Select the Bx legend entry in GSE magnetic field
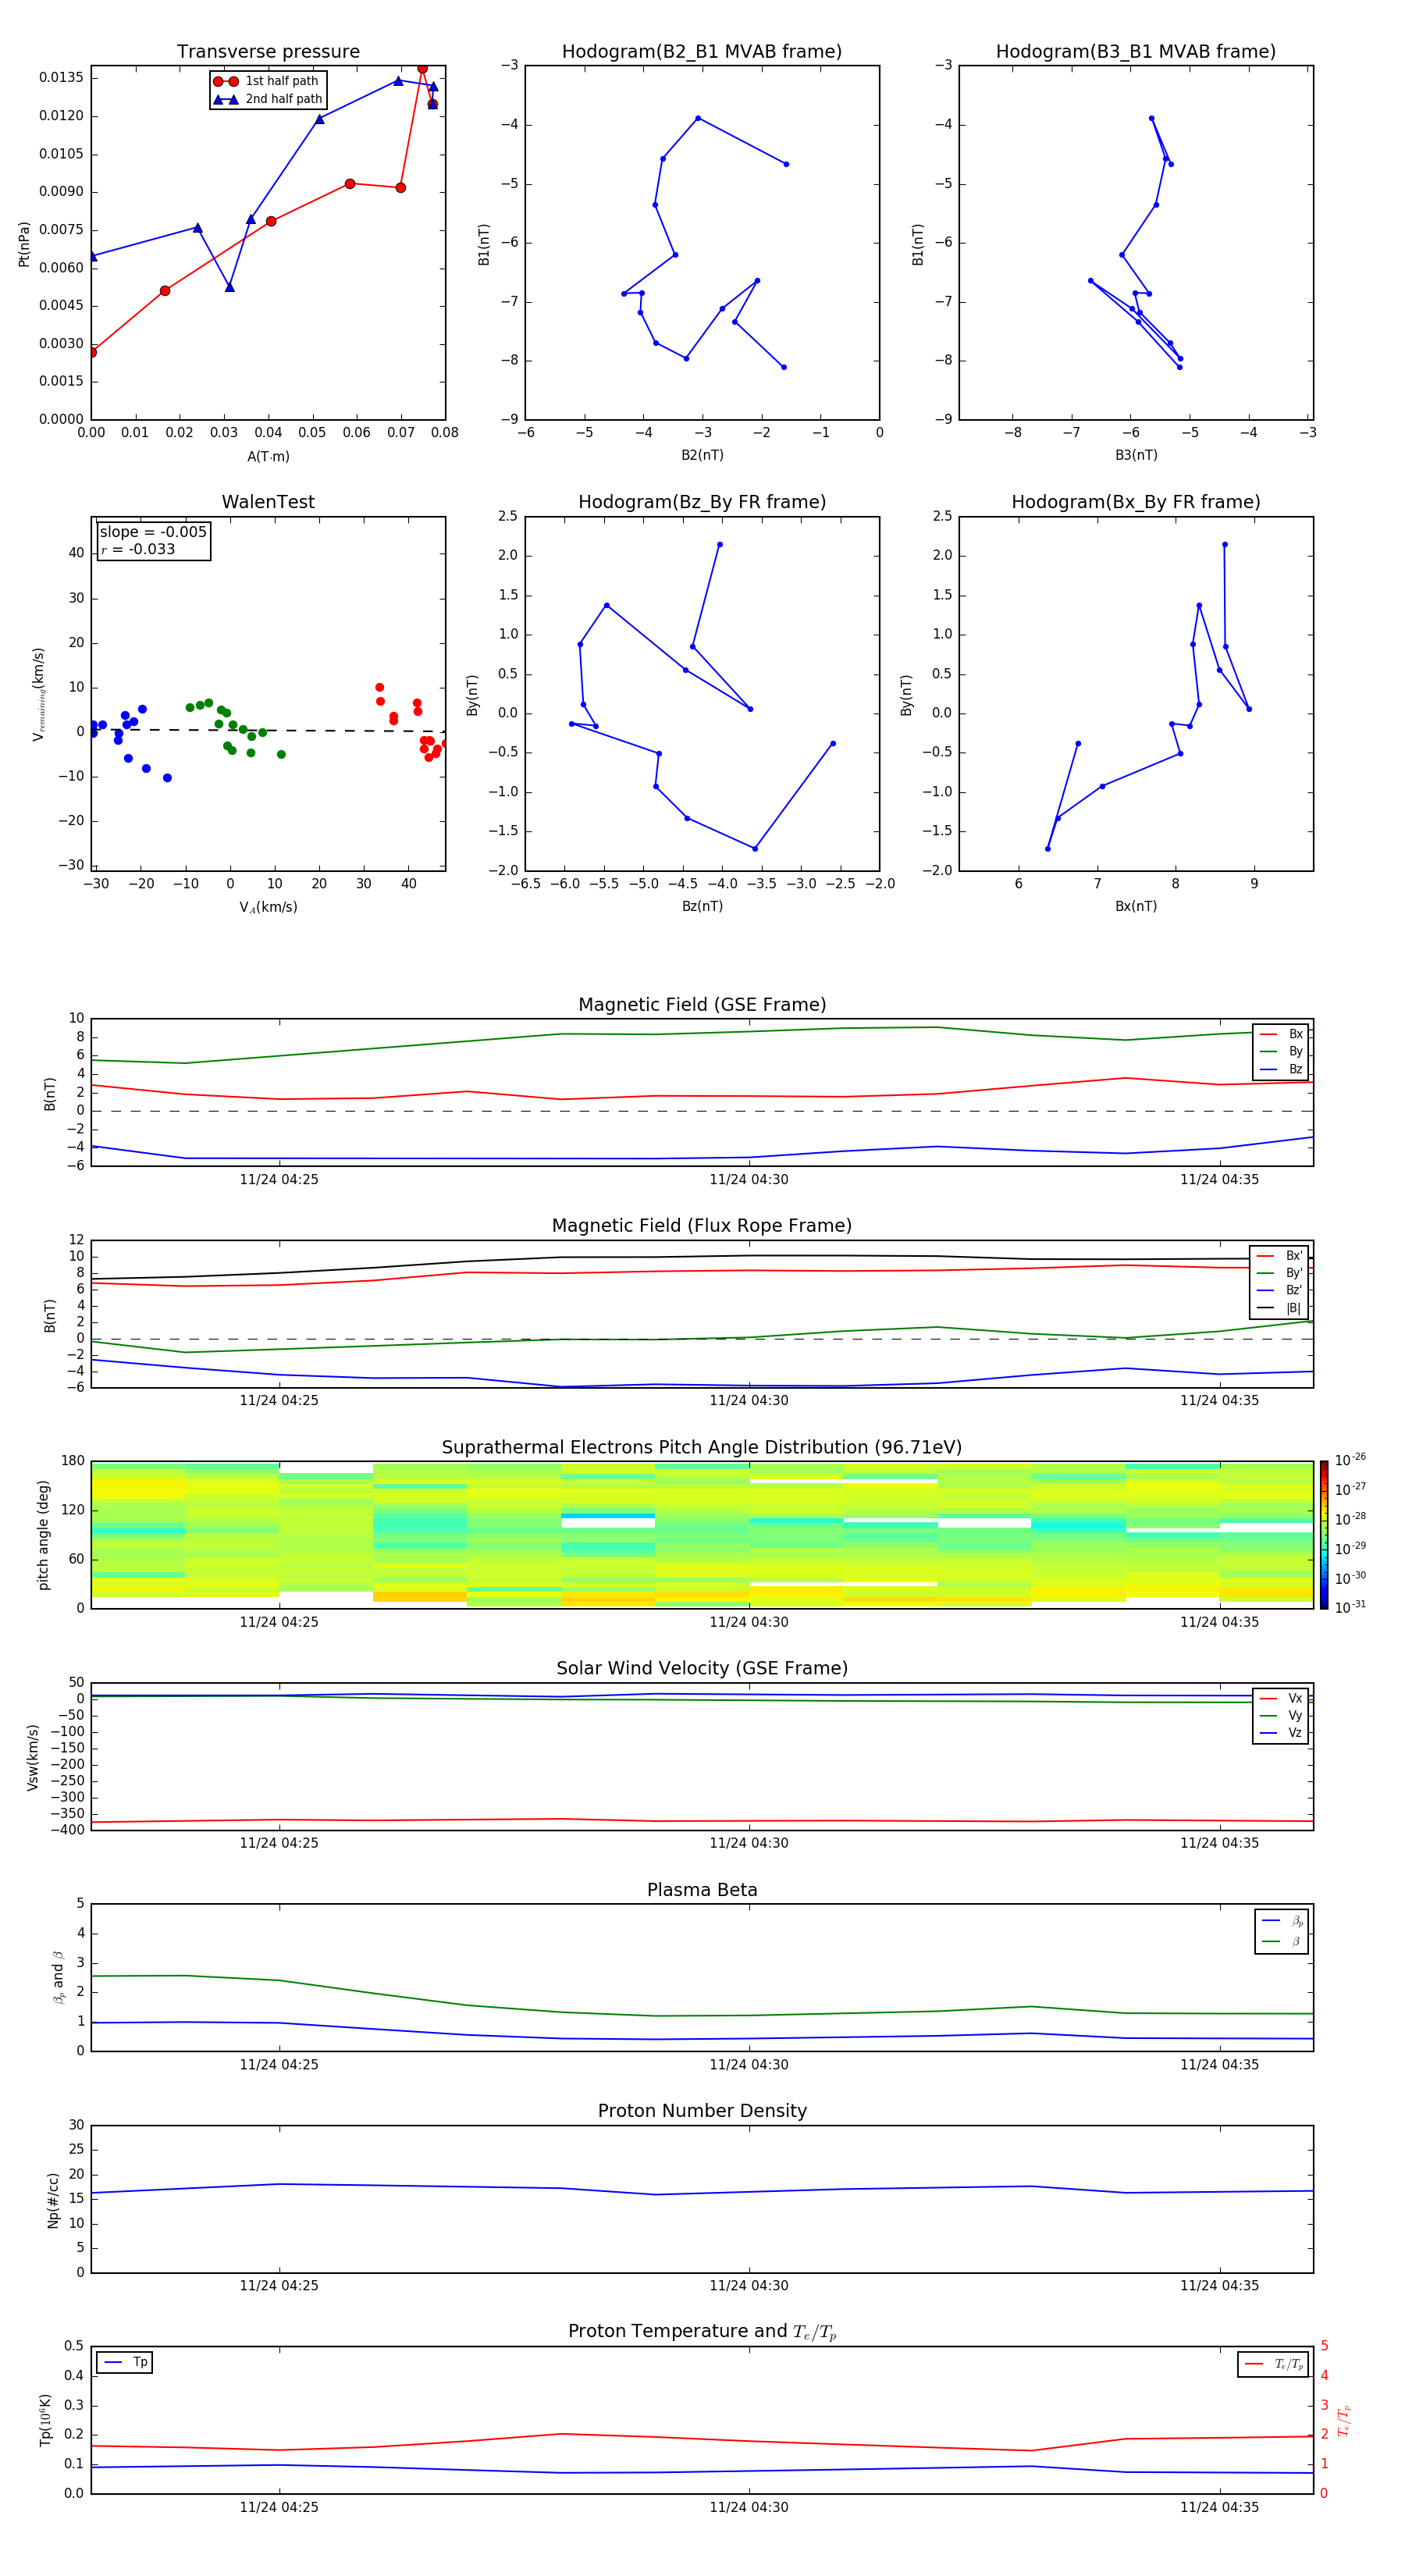The image size is (1405, 2576). (1281, 1034)
